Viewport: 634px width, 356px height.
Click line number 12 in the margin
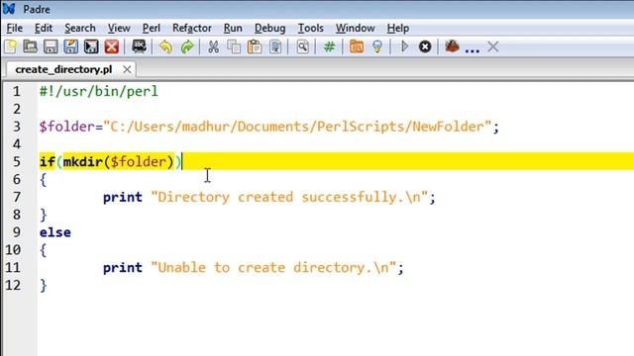tap(13, 286)
